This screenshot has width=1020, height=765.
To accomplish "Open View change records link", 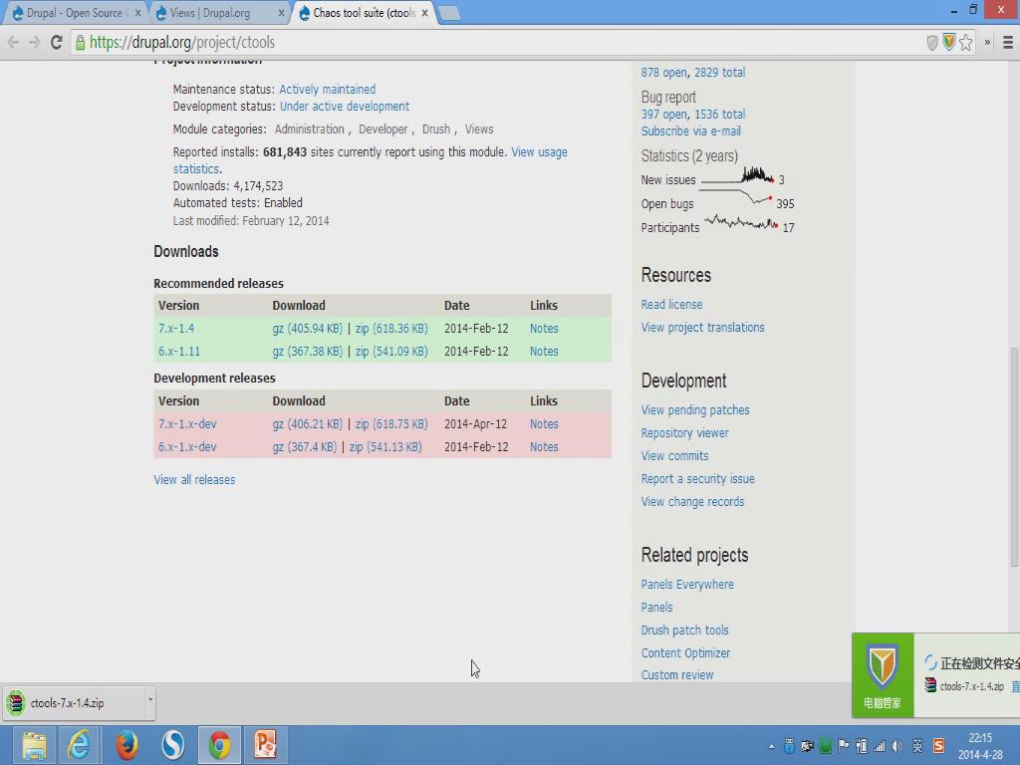I will (x=692, y=502).
